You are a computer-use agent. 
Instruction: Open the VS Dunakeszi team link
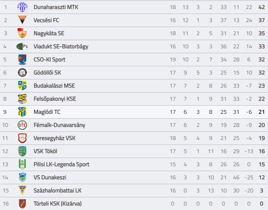pyautogui.click(x=50, y=177)
